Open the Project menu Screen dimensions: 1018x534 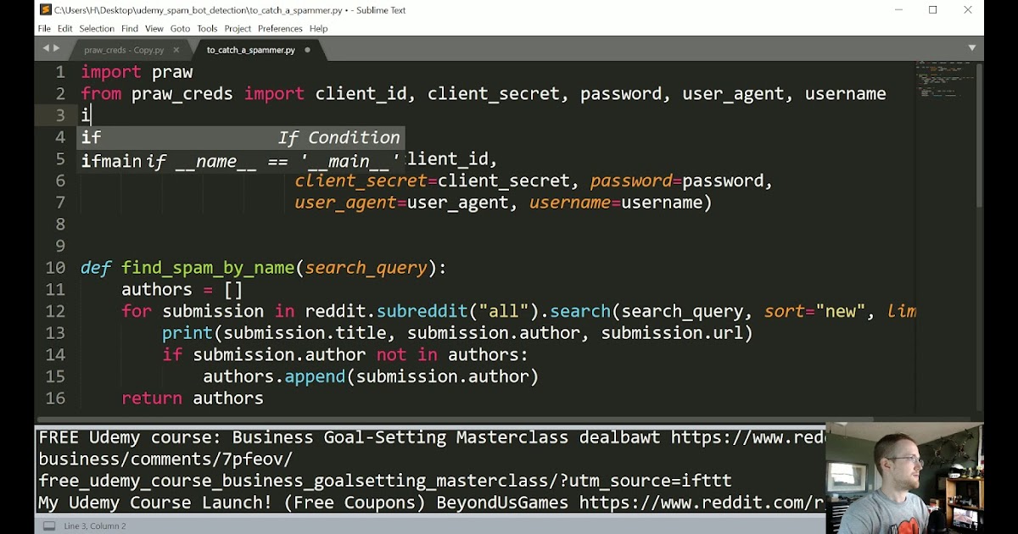[x=238, y=28]
